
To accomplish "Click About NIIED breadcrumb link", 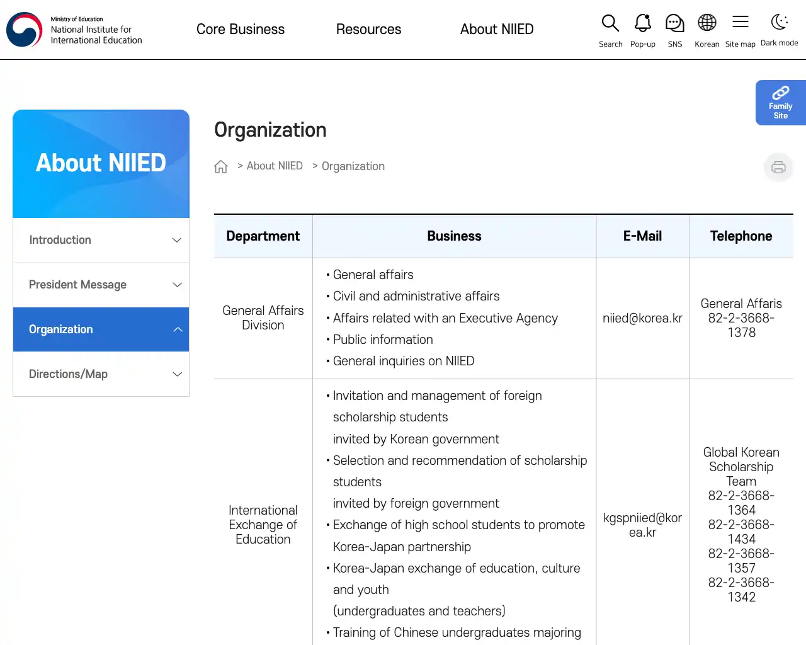I will point(275,166).
